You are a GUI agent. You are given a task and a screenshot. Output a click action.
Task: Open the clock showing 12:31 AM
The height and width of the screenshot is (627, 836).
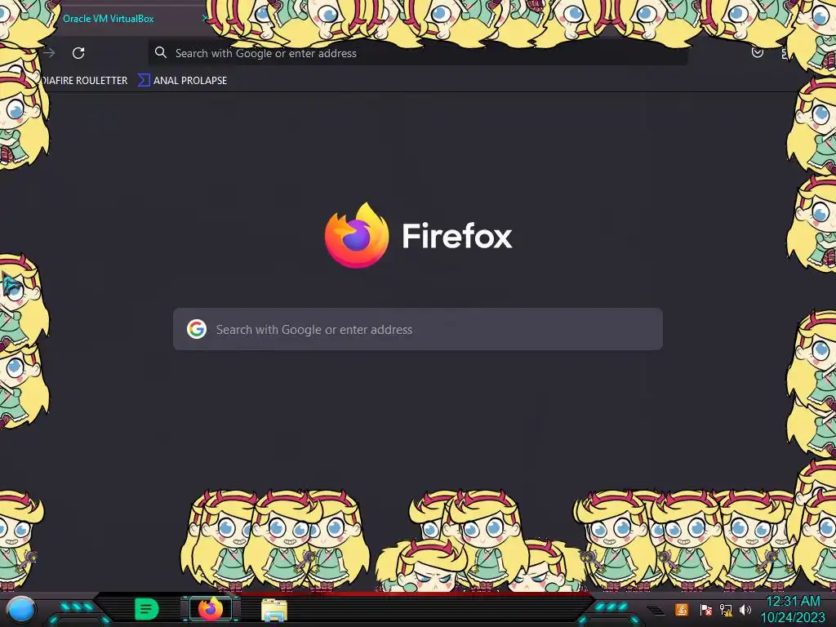coord(793,602)
